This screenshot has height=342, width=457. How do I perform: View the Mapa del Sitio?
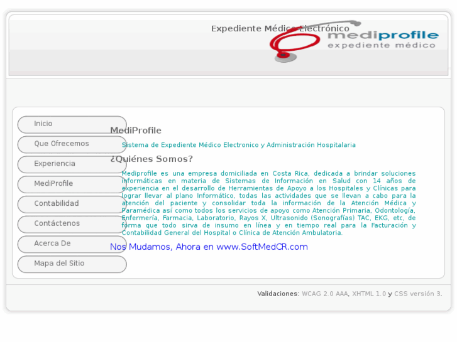pyautogui.click(x=72, y=264)
